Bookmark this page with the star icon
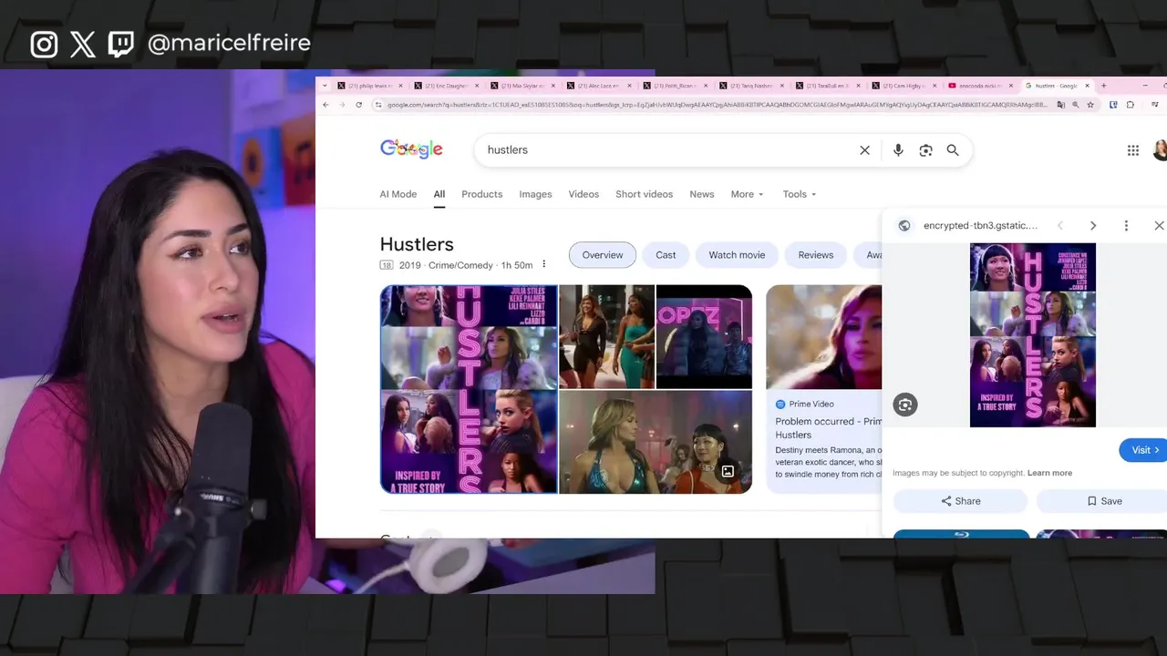 1090,105
